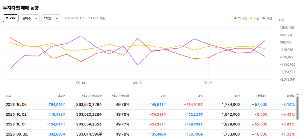Click the purple 개인 legend dot
This screenshot has height=139, width=304.
264,19
